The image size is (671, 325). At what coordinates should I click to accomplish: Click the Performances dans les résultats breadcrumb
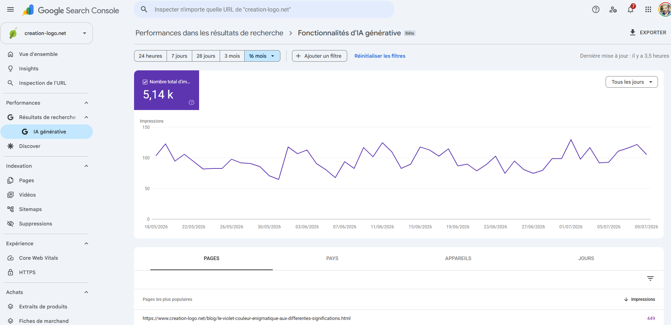coord(209,33)
